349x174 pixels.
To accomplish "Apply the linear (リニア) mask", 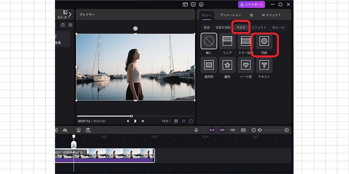I will pos(227,41).
